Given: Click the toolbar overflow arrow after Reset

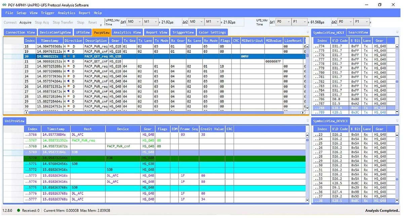Looking at the screenshot, I should tap(101, 25).
